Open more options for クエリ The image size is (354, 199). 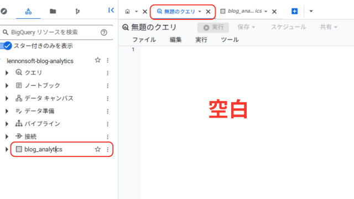click(x=108, y=73)
